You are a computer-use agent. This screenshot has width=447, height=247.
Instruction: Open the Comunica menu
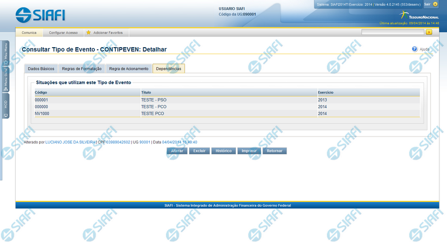(29, 32)
